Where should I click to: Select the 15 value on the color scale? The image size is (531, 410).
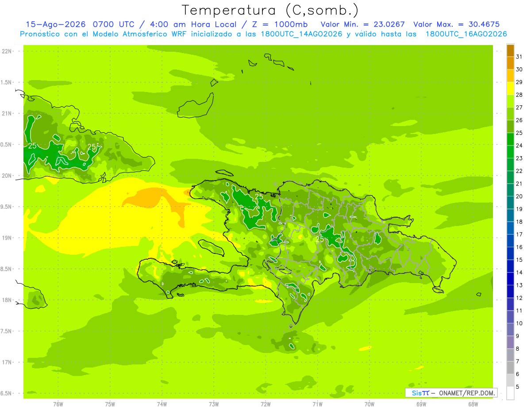click(519, 260)
